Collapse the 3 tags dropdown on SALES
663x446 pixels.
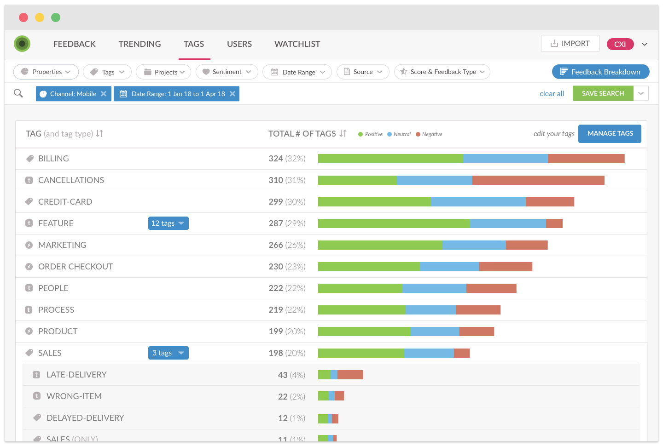(x=168, y=353)
